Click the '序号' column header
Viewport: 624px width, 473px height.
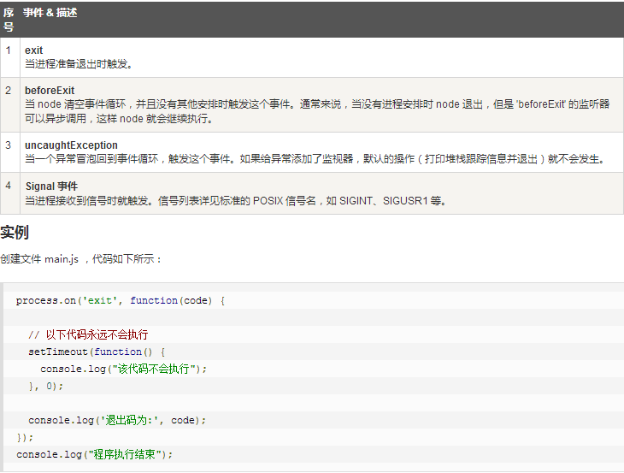(9, 20)
